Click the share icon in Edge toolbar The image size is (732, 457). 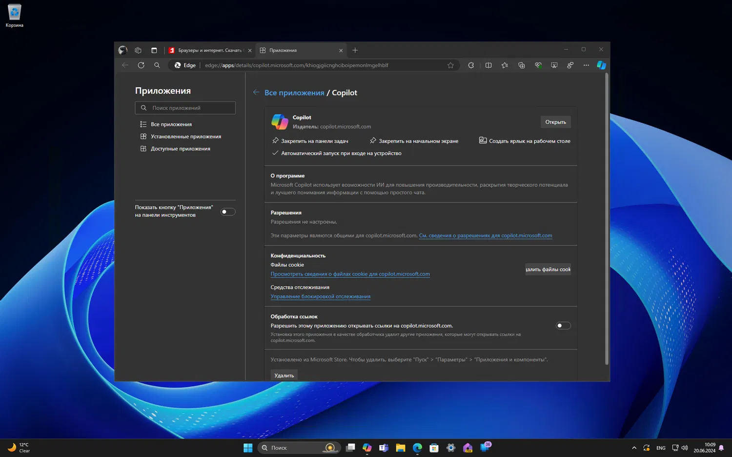coord(570,65)
